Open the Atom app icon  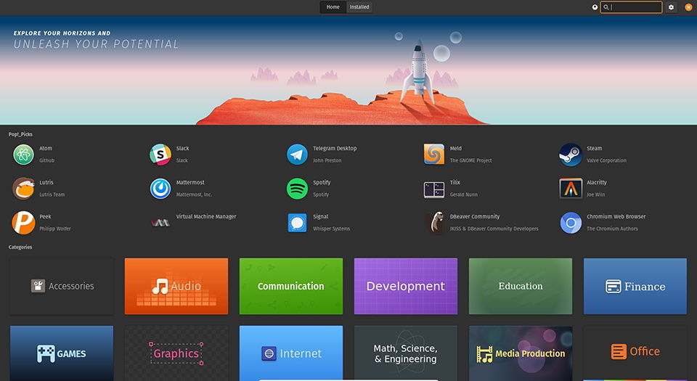pyautogui.click(x=23, y=155)
